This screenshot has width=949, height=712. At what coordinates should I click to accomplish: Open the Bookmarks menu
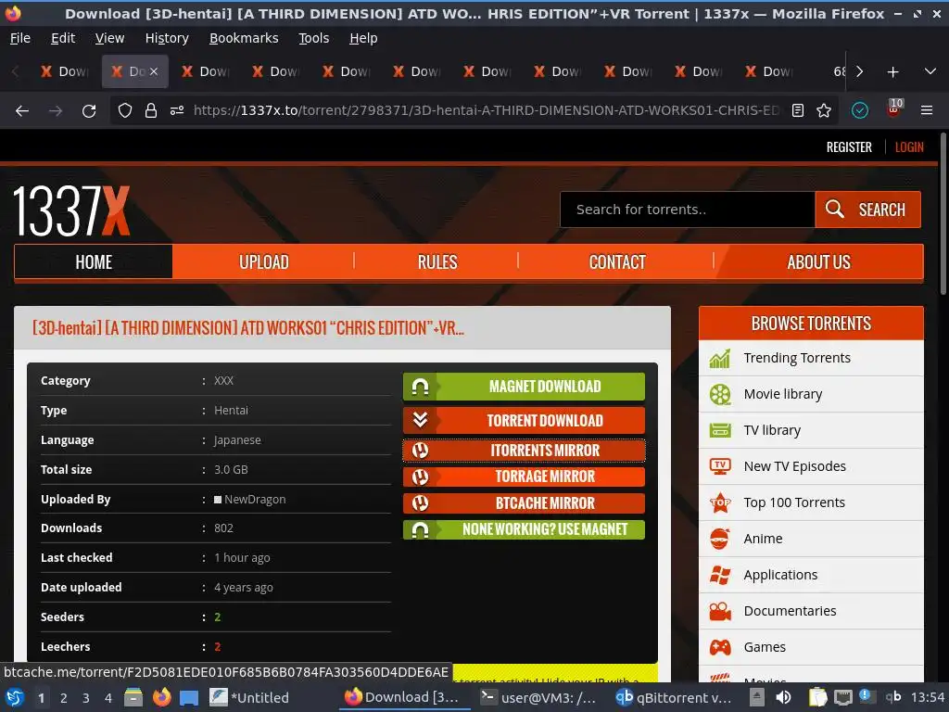[x=244, y=38]
